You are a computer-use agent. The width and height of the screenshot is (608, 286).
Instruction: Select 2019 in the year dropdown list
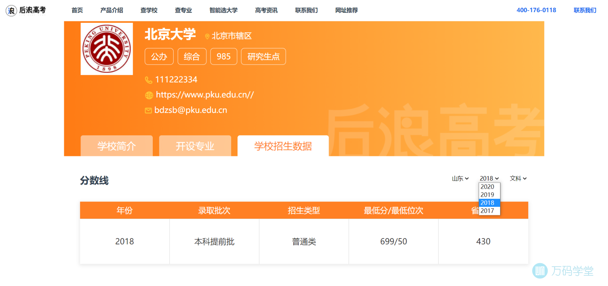click(488, 195)
